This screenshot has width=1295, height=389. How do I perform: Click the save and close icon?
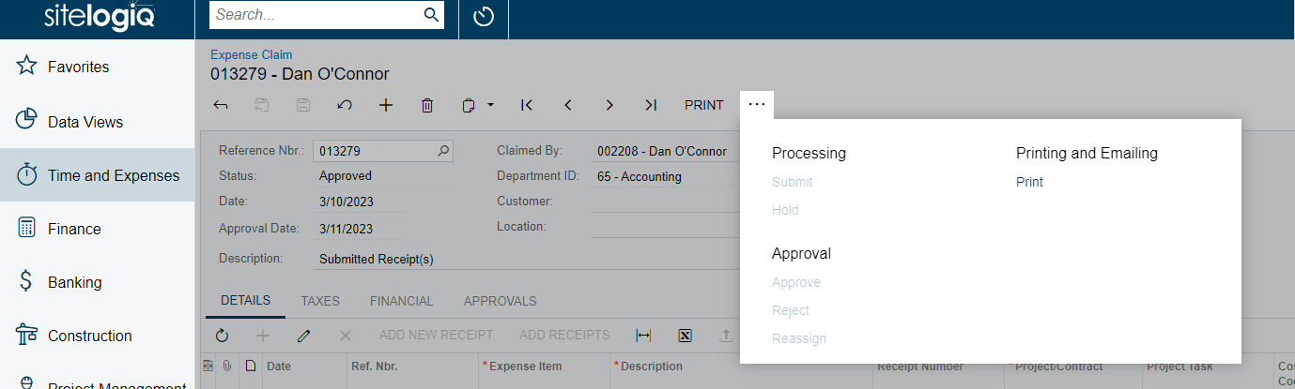[262, 105]
